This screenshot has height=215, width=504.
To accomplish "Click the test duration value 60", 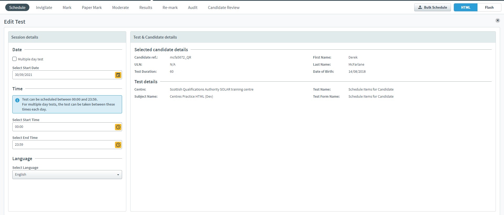I will pyautogui.click(x=172, y=71).
